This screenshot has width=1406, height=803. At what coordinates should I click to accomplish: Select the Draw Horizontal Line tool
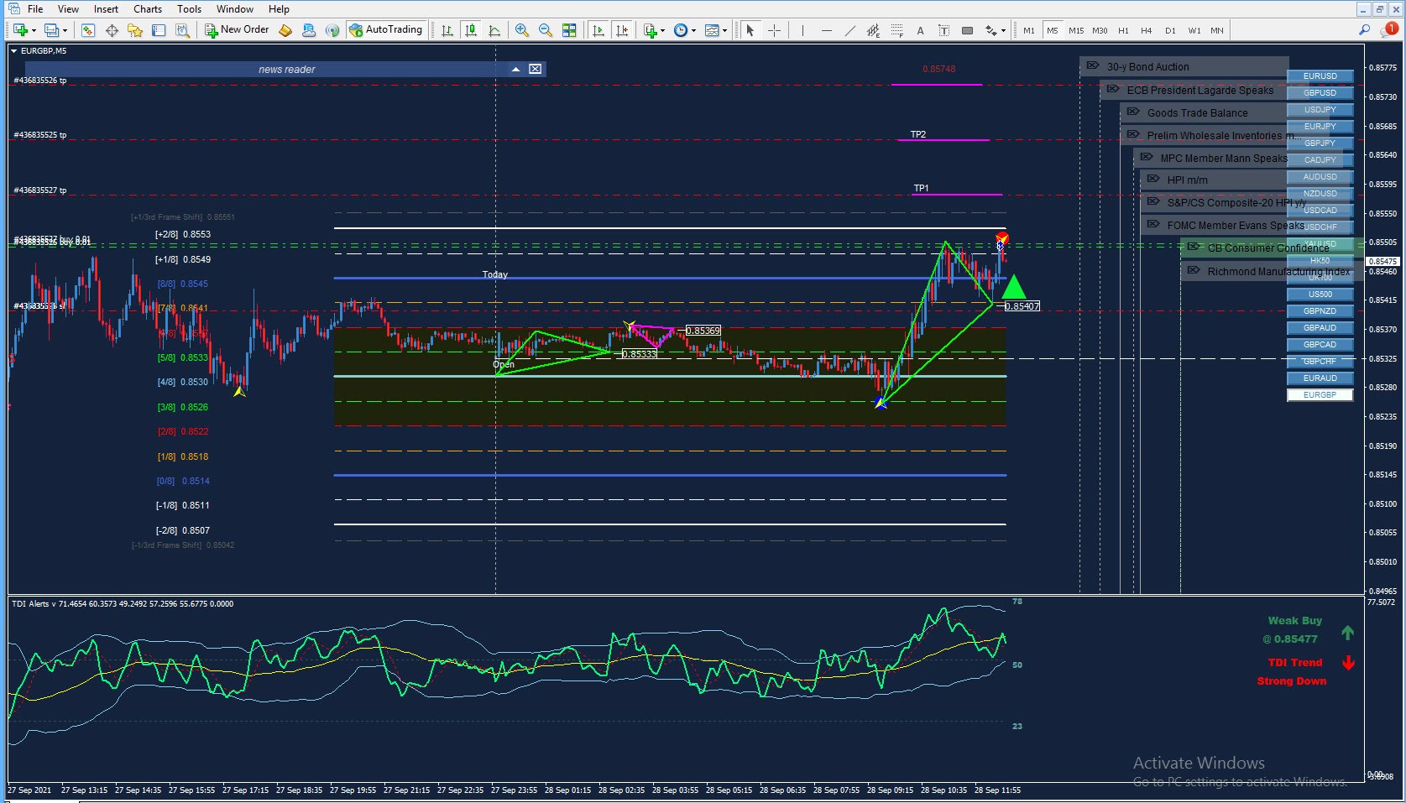(x=826, y=30)
